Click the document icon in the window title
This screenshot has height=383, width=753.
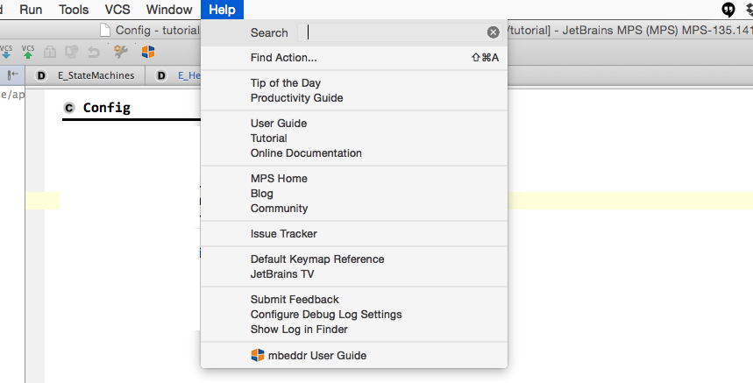pyautogui.click(x=105, y=30)
